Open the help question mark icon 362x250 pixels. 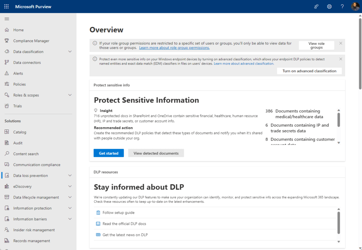click(x=342, y=6)
